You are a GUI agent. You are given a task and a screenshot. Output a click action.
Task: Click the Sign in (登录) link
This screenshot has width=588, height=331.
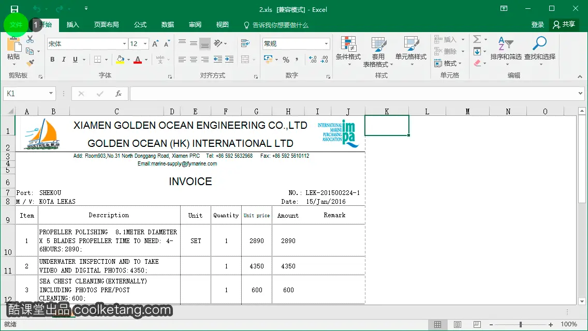pos(537,25)
